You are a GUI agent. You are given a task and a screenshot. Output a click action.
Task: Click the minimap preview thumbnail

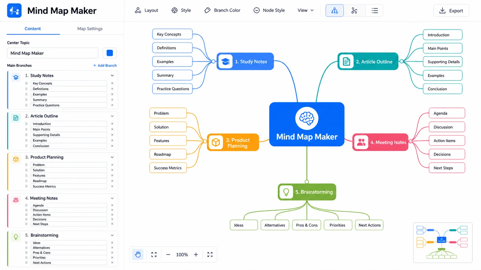point(443,242)
